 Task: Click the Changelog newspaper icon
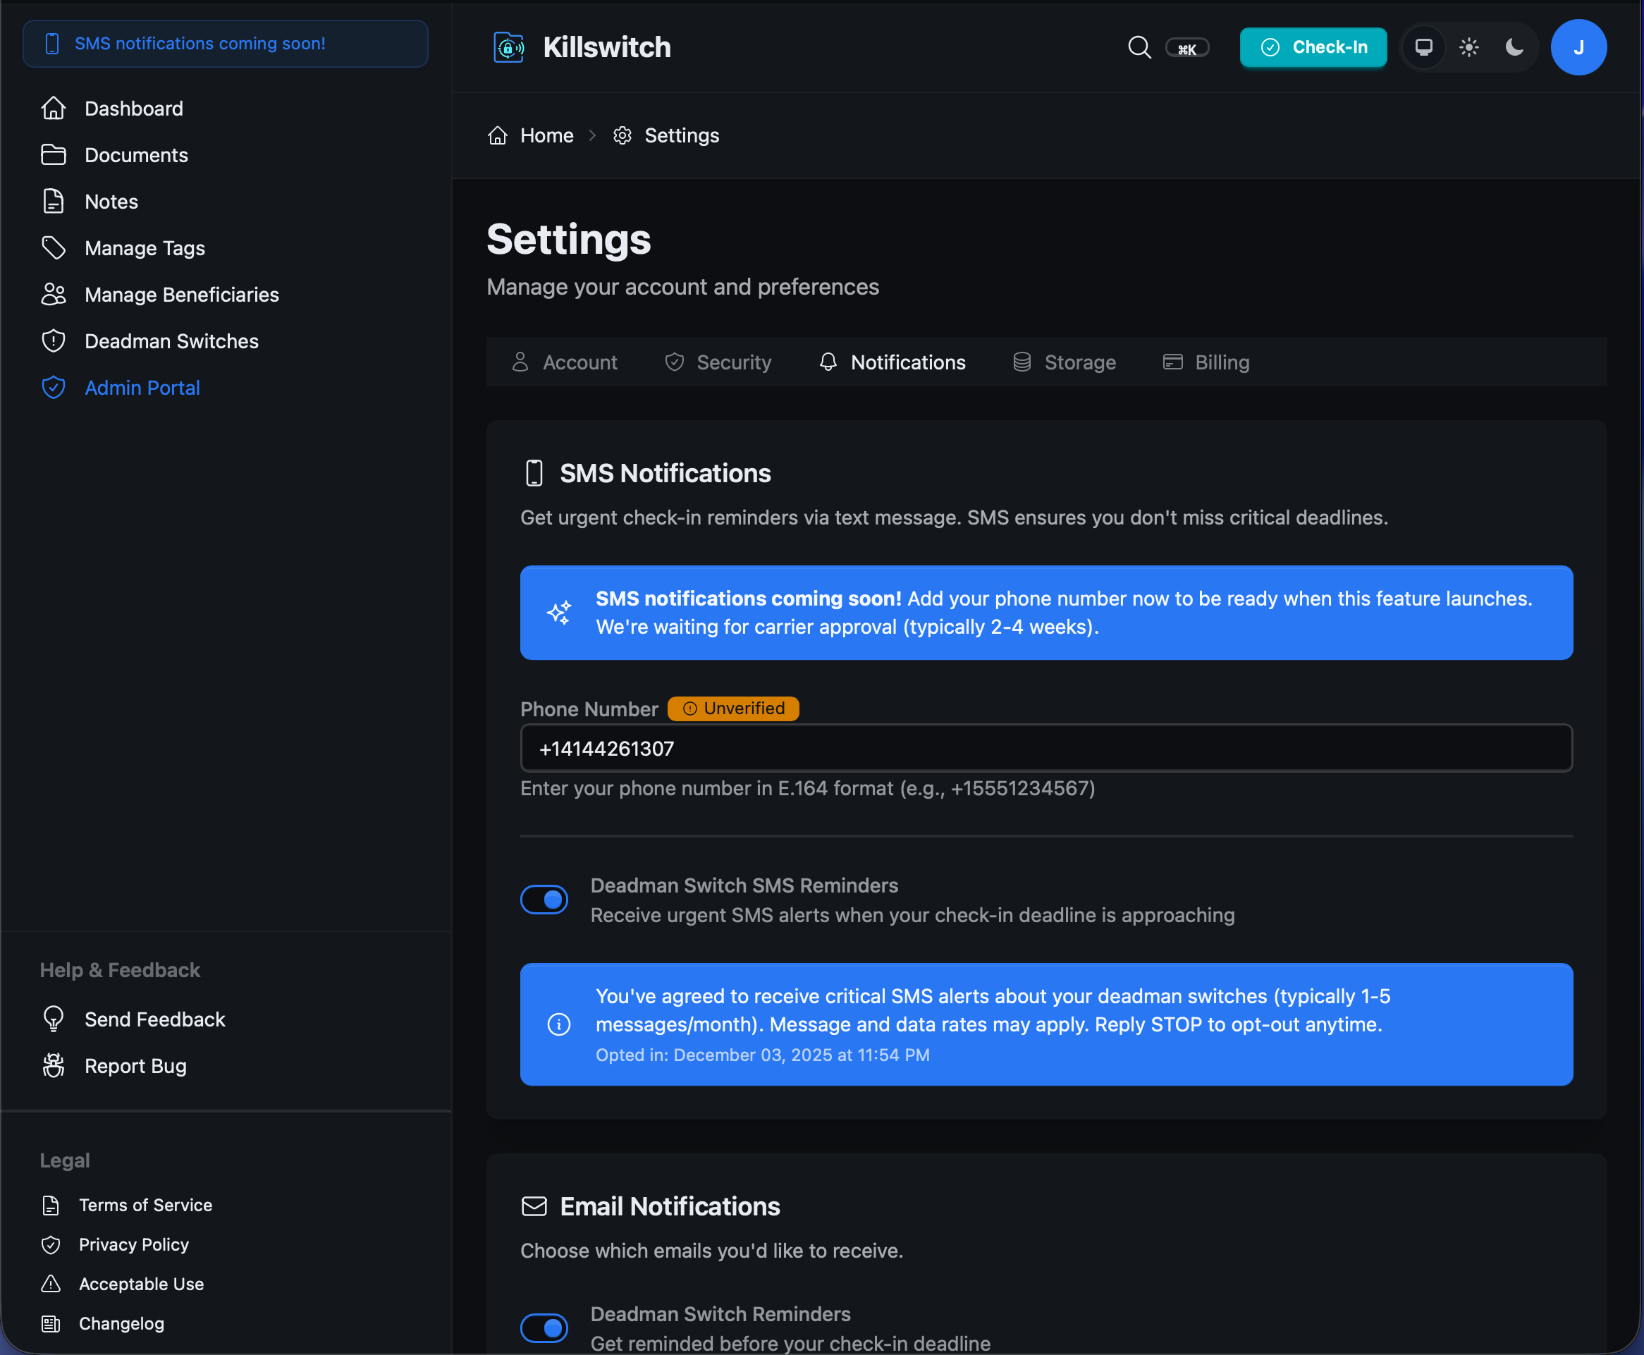51,1323
